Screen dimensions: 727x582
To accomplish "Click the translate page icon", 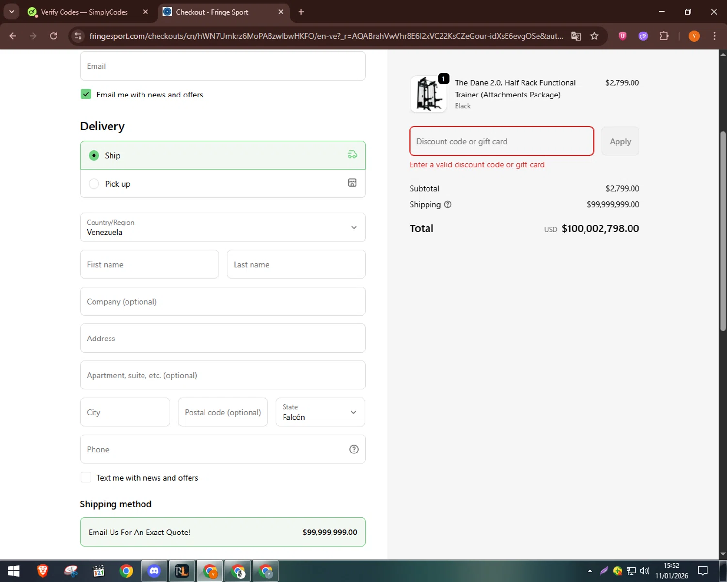I will click(x=576, y=36).
